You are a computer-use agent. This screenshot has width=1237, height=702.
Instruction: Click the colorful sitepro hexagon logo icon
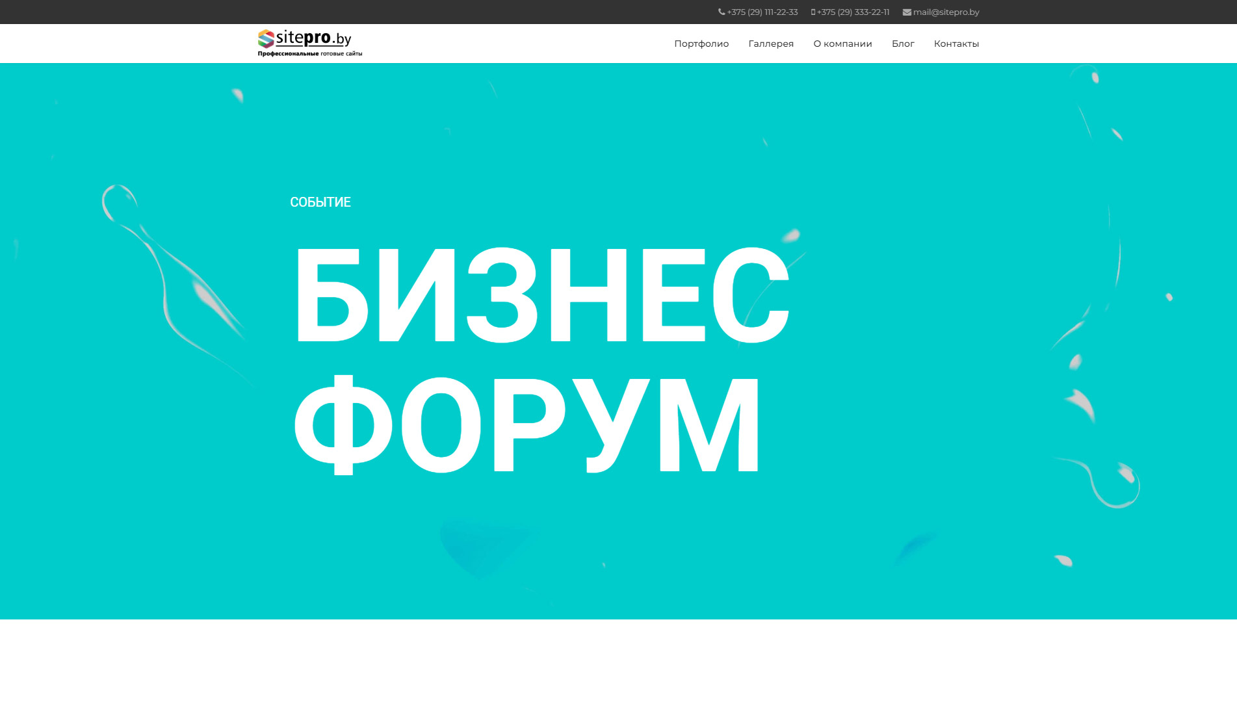click(x=265, y=39)
